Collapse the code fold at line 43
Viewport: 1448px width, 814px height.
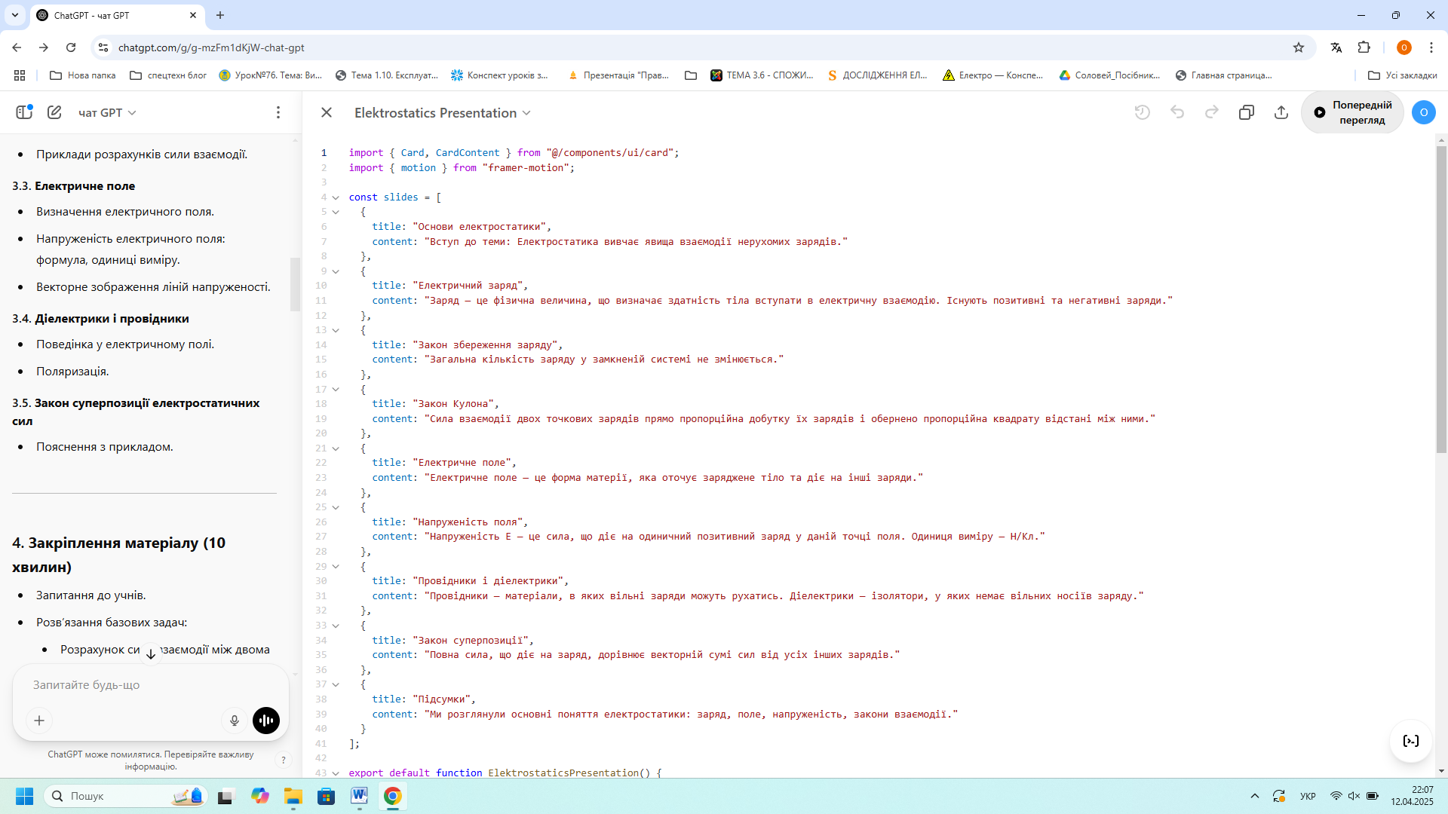point(336,773)
